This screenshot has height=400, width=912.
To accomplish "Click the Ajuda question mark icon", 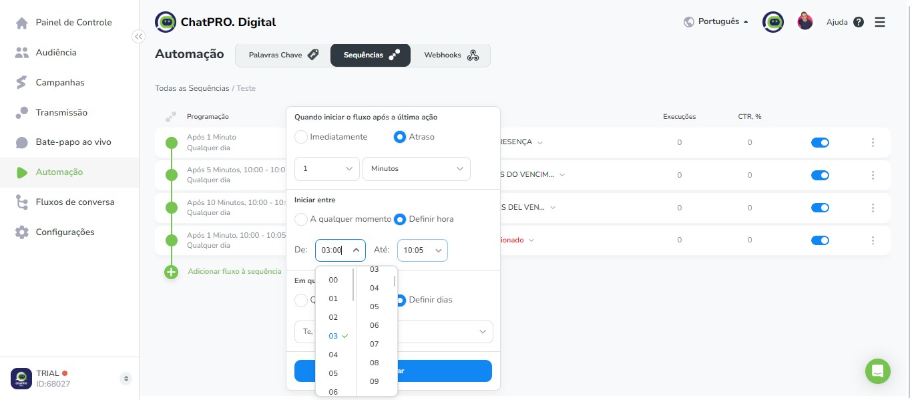I will click(859, 22).
